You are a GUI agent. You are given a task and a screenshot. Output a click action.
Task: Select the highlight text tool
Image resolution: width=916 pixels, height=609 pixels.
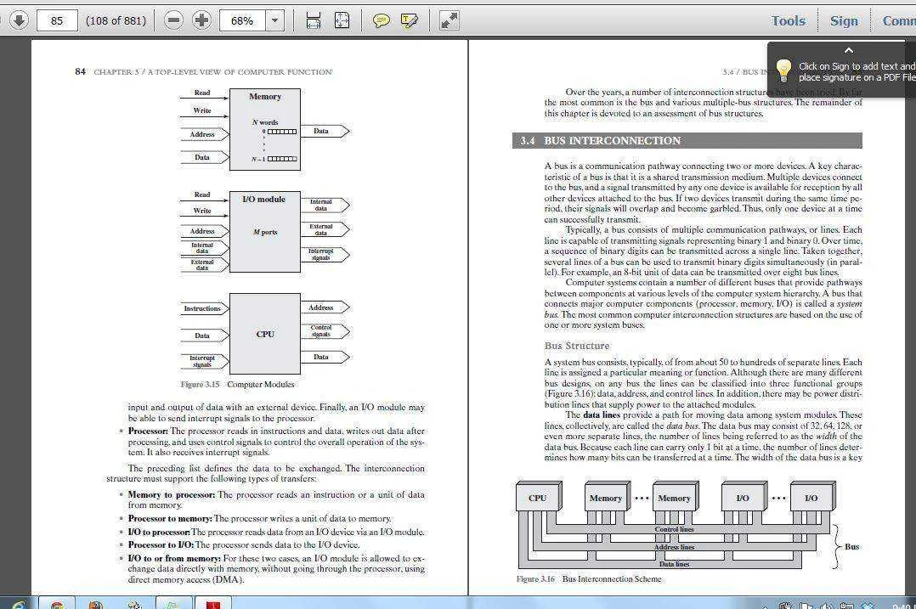click(x=410, y=21)
